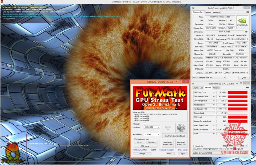Select the Sensors tab in the lower GPU-Z window
The width and height of the screenshot is (256, 165).
208,88
